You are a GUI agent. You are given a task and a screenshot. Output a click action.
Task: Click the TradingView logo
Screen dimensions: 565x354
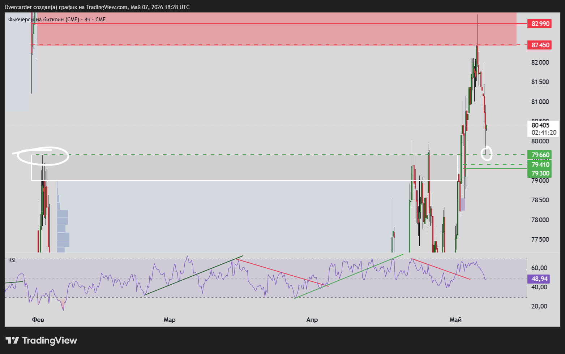[x=41, y=340]
